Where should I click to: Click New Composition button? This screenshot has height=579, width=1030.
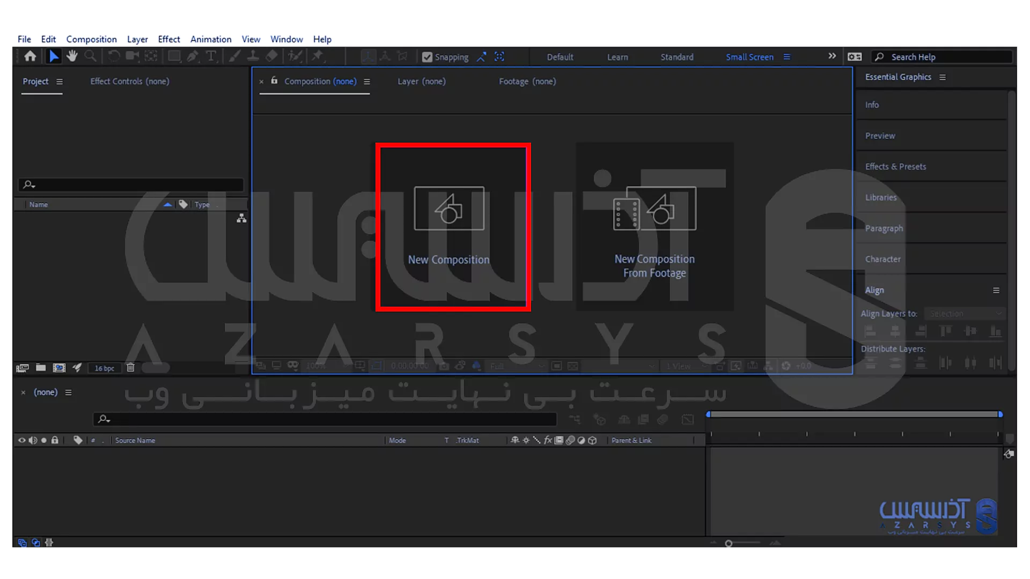pyautogui.click(x=453, y=227)
